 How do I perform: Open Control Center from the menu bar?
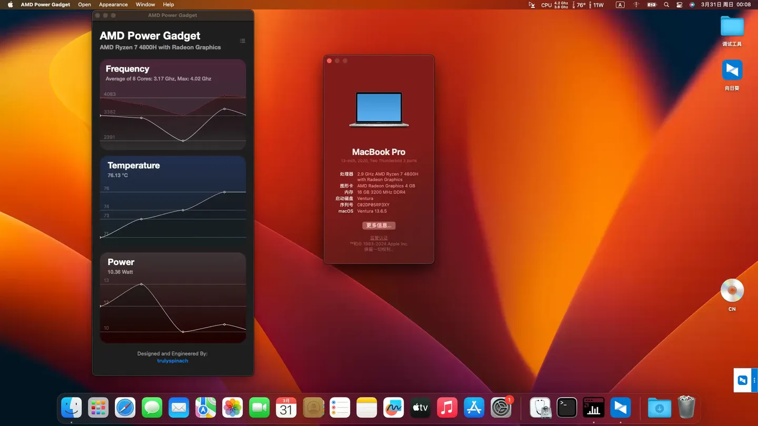coord(680,5)
